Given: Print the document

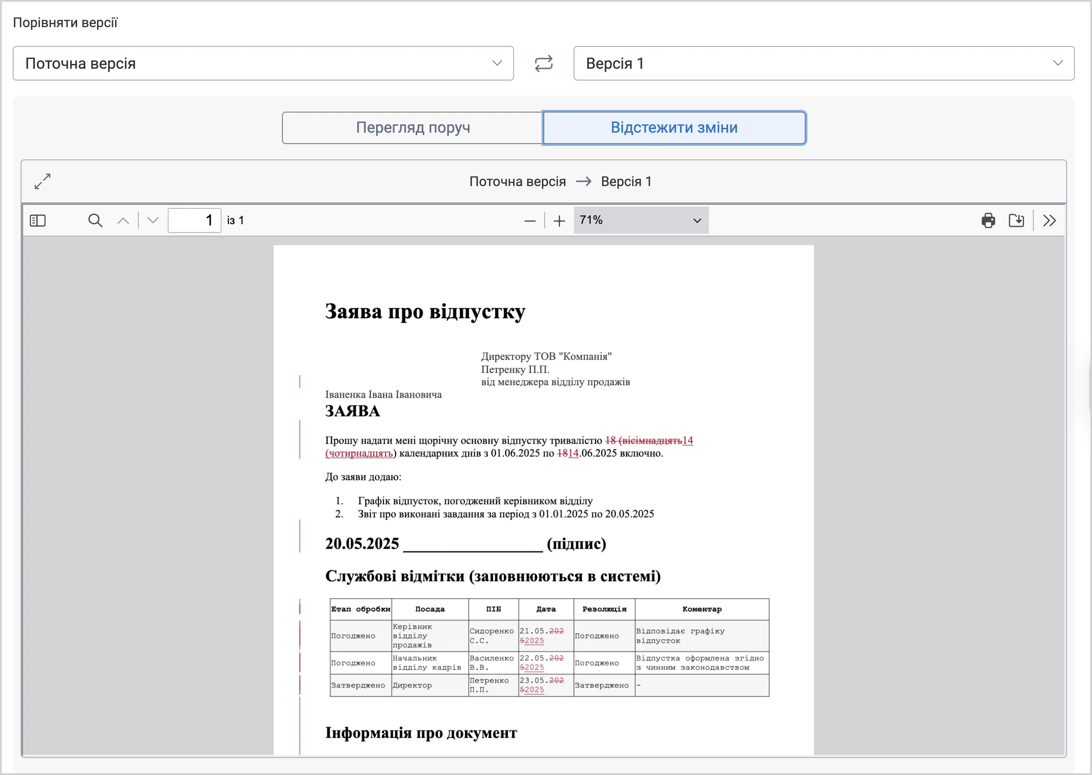Looking at the screenshot, I should pyautogui.click(x=988, y=221).
